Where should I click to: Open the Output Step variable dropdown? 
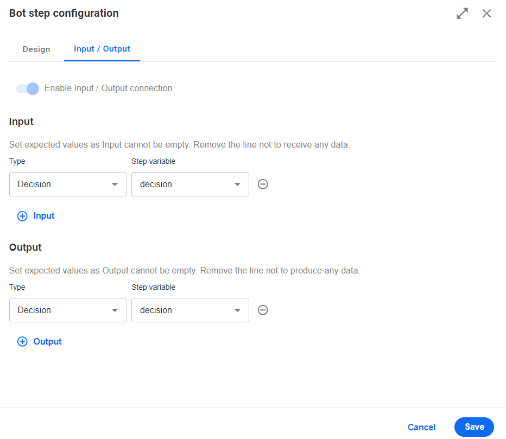point(190,310)
